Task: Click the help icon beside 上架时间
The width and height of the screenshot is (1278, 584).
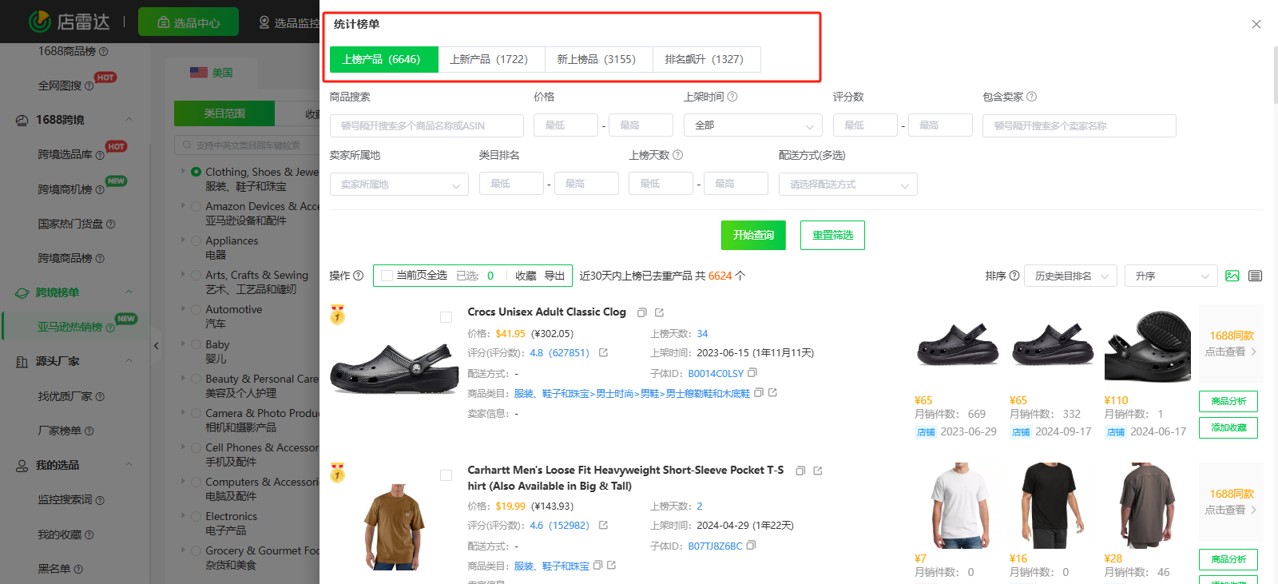Action: [x=732, y=97]
